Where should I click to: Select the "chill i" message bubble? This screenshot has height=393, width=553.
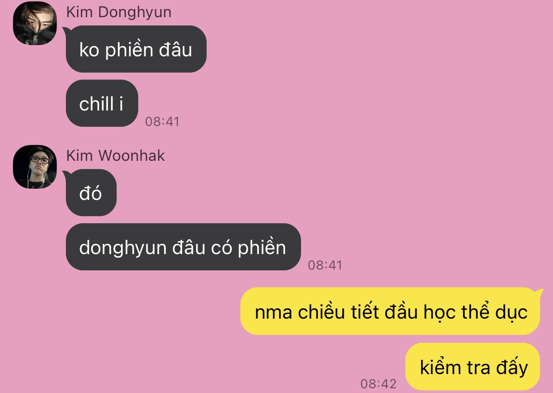click(x=102, y=103)
